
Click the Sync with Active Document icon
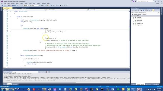pos(141,10)
